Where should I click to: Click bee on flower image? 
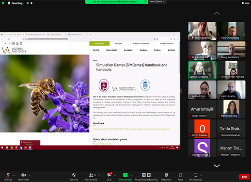(45, 94)
